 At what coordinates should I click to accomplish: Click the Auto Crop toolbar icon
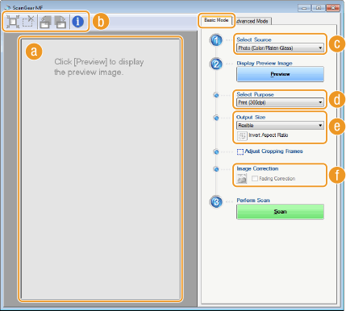(x=13, y=22)
